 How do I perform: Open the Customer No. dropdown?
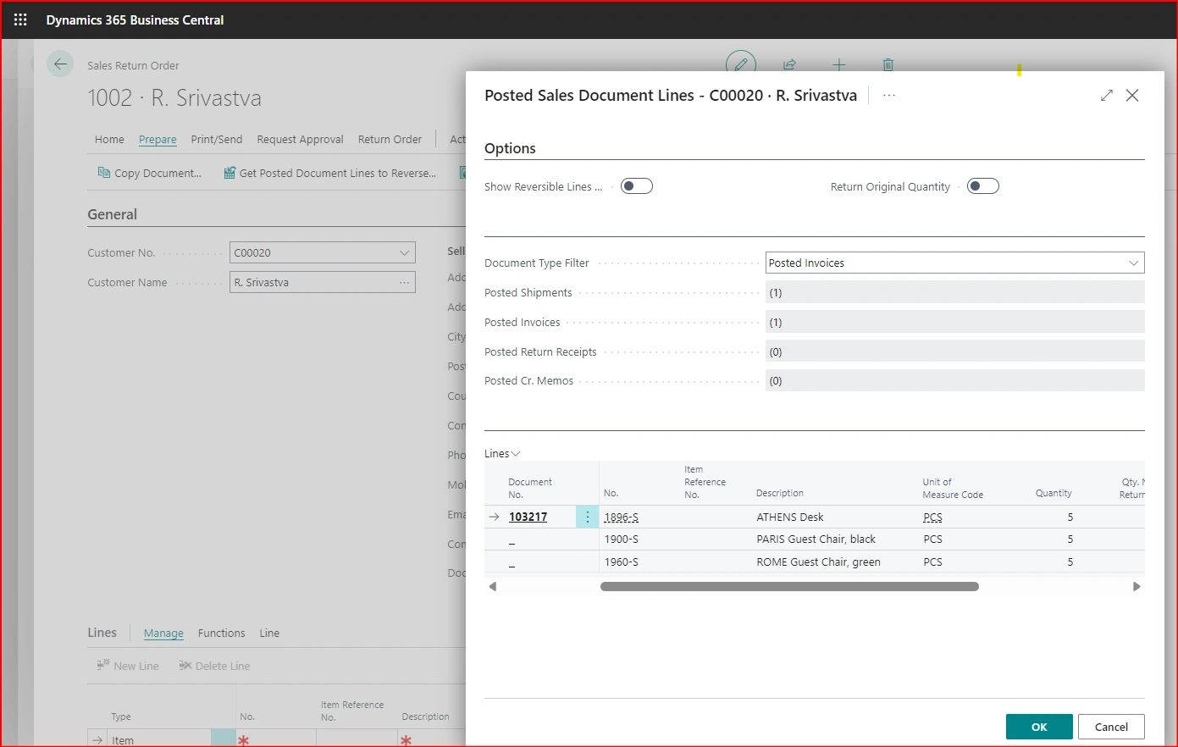405,252
